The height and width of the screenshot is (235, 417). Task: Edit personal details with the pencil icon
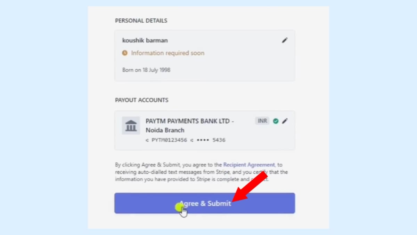pos(285,40)
